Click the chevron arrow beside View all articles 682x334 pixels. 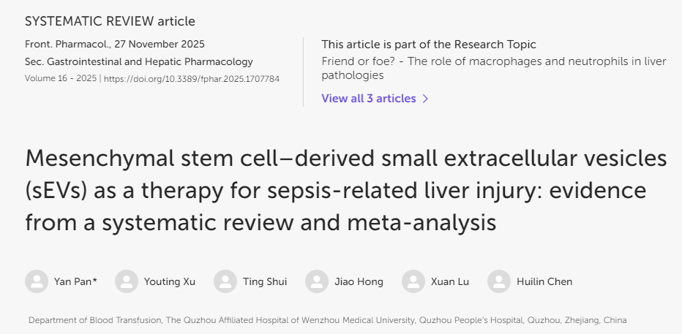pos(426,99)
